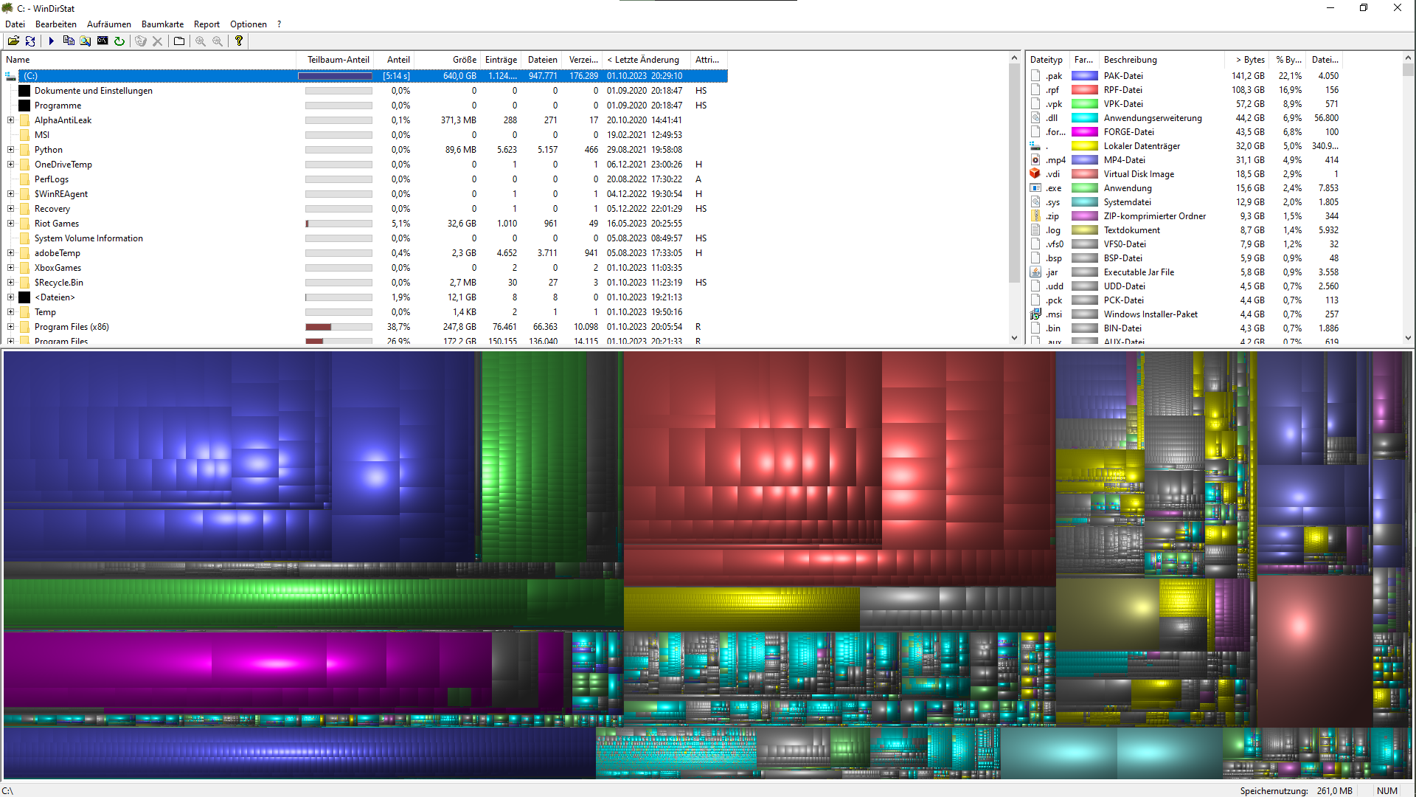The height and width of the screenshot is (797, 1416).
Task: Expand the Program Files (x86) node
Action: click(x=11, y=327)
